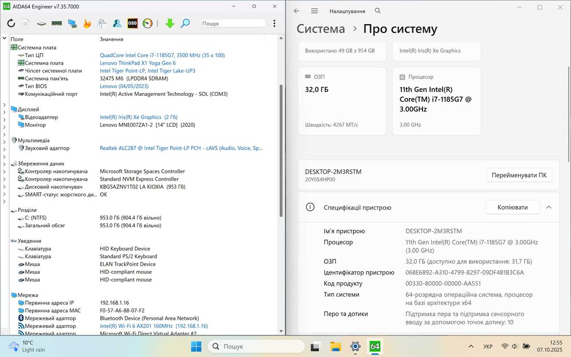Click the Settings window vertical scrollbar thumb
This screenshot has height=357, width=571.
(569, 114)
